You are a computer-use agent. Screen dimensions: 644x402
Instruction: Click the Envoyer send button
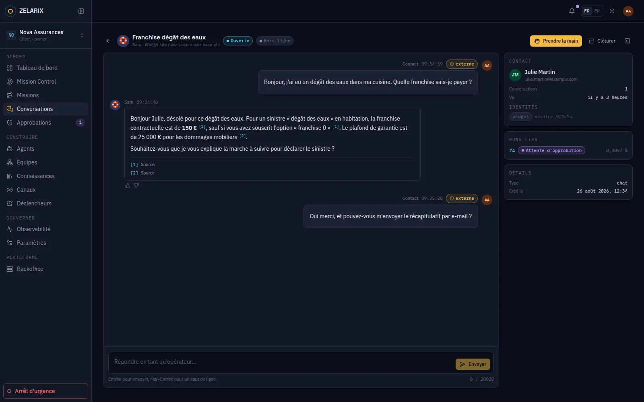pos(473,364)
